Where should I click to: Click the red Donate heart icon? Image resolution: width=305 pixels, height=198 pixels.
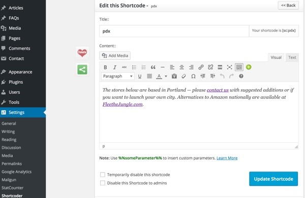(82, 53)
